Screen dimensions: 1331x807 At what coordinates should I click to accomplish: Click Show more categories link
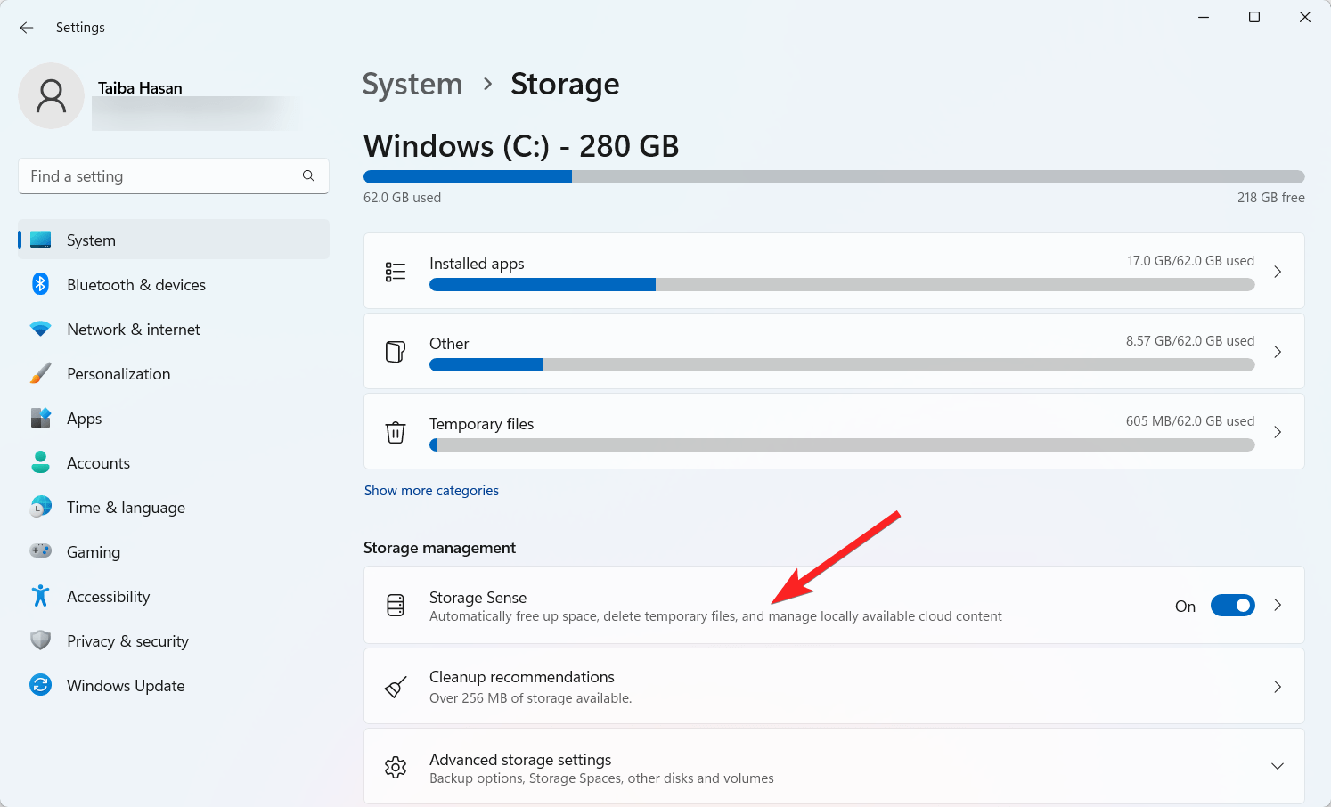tap(431, 491)
